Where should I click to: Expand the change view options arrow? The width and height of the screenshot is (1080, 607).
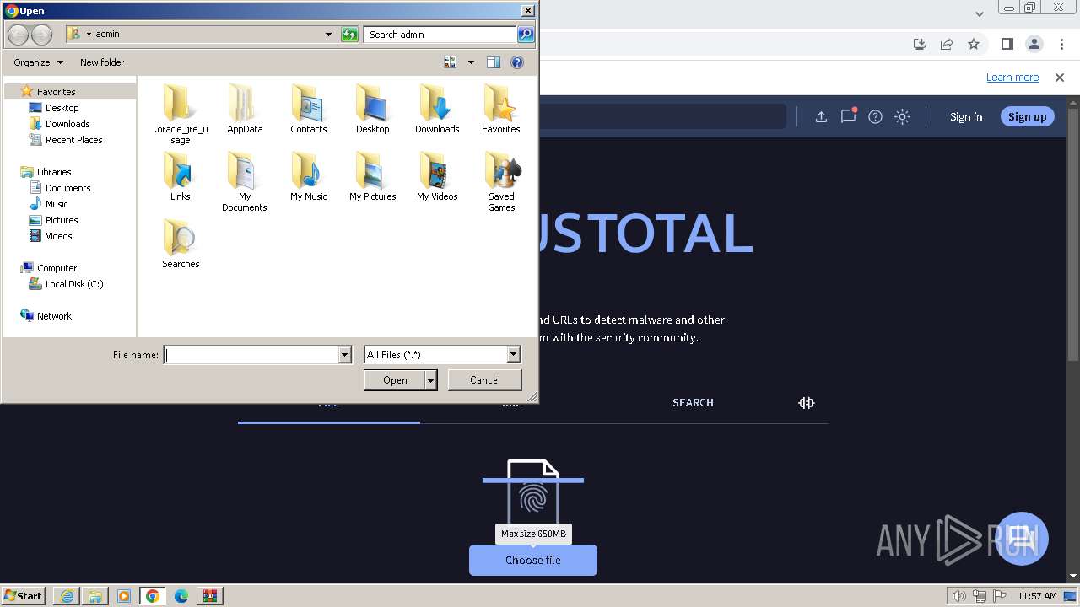pos(471,62)
